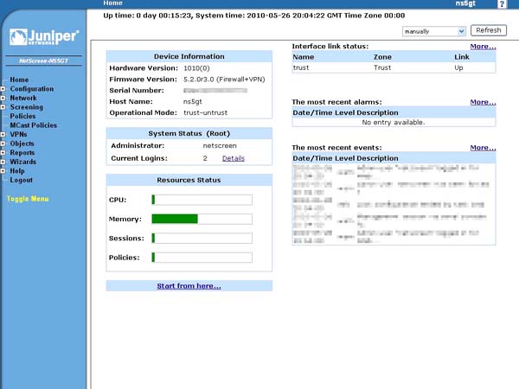Image resolution: width=519 pixels, height=389 pixels.
Task: Expand the Configuration menu node
Action: 3,89
